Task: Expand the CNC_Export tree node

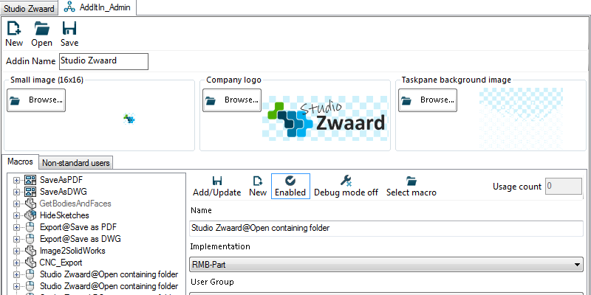Action: (x=16, y=263)
